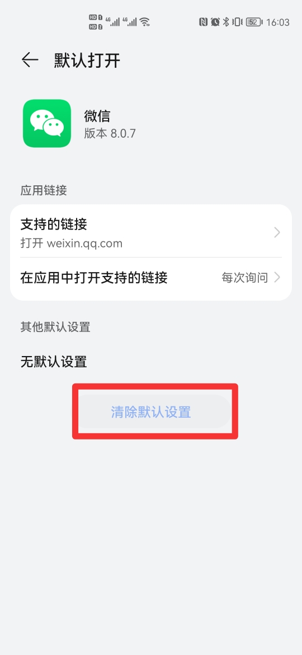Tap the alarm clock status icon
Viewport: 302px width, 655px height.
point(215,22)
